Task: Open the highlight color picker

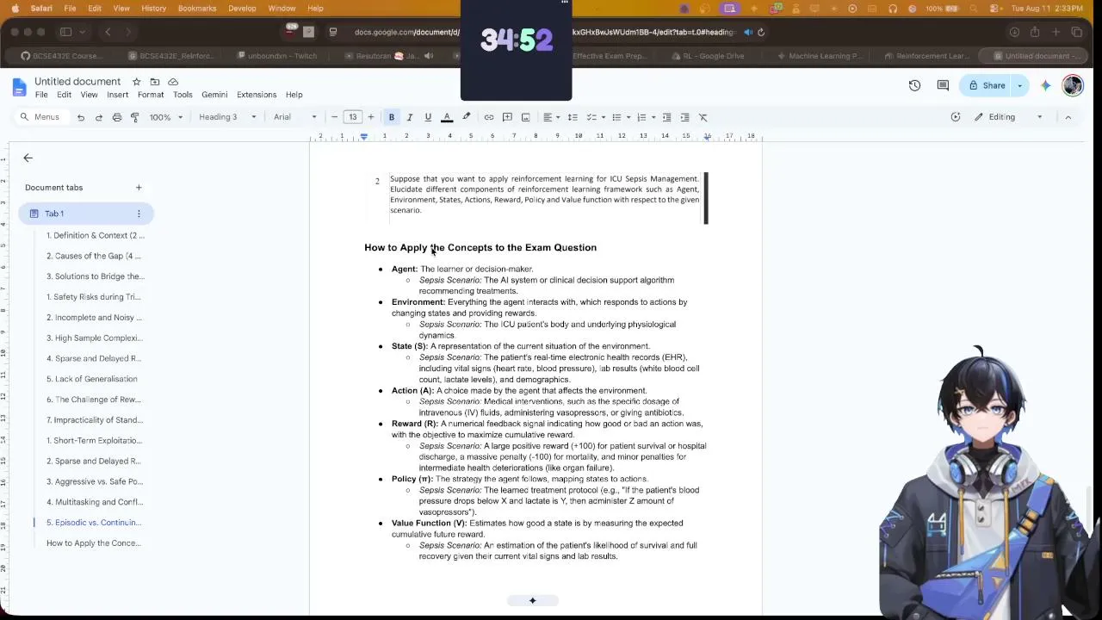Action: (467, 117)
